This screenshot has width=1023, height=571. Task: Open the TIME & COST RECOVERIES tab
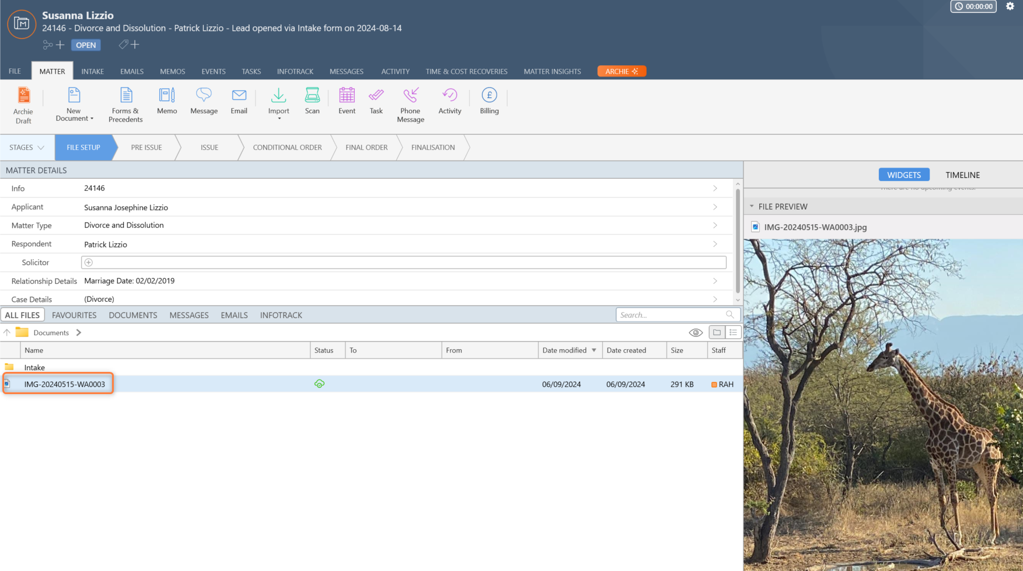pyautogui.click(x=466, y=71)
